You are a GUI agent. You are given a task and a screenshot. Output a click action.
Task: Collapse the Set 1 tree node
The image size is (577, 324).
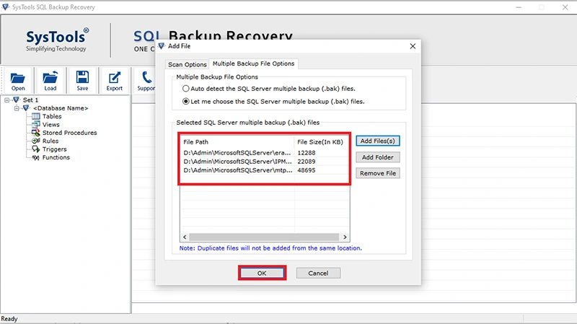point(6,100)
